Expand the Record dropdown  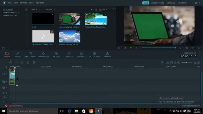50,9
